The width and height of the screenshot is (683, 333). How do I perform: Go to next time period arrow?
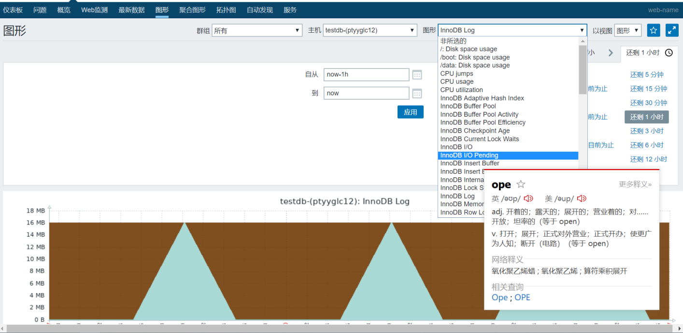coord(611,53)
